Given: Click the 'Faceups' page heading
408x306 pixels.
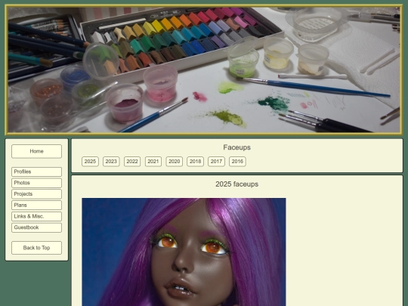Looking at the screenshot, I should coord(236,147).
